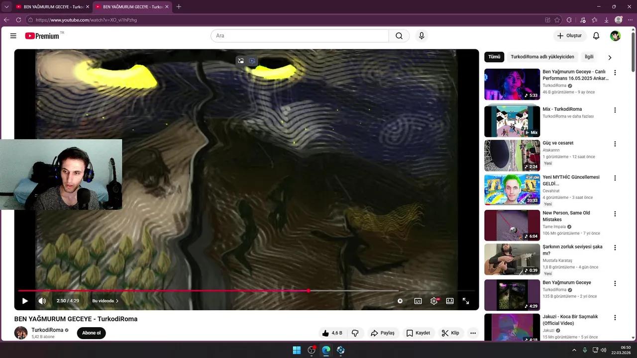Open a new browser tab
The image size is (637, 358).
pos(179,7)
